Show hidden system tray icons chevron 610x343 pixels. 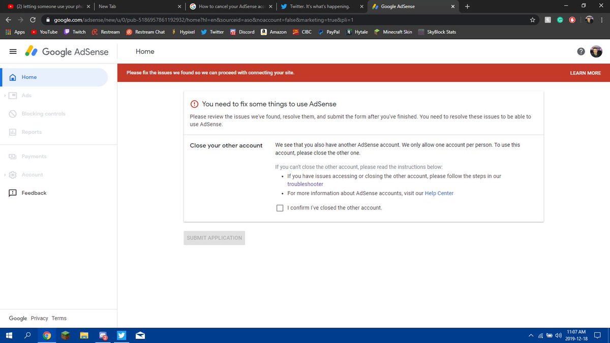pyautogui.click(x=531, y=335)
